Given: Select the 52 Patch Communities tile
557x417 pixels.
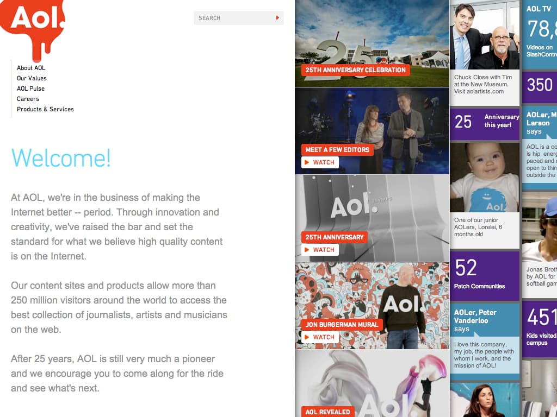Looking at the screenshot, I should 485,275.
